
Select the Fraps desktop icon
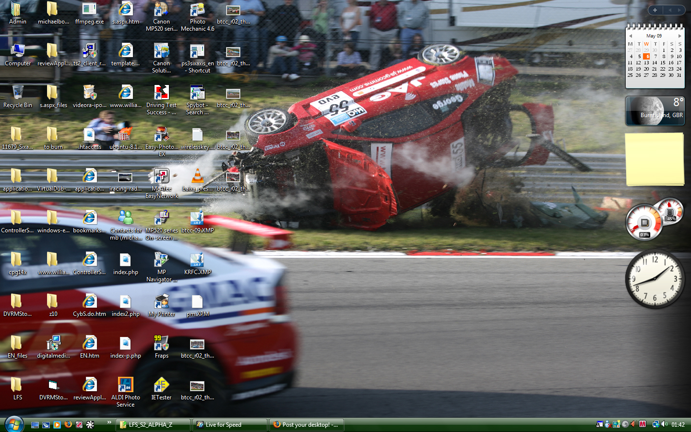pos(161,348)
